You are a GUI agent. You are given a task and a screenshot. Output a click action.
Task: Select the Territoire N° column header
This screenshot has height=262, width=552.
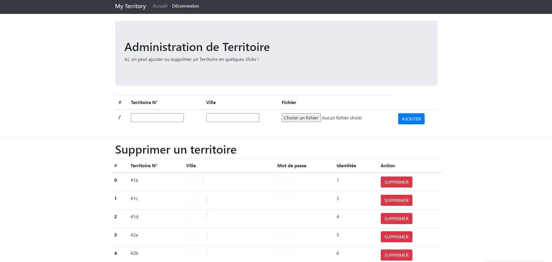(x=144, y=165)
